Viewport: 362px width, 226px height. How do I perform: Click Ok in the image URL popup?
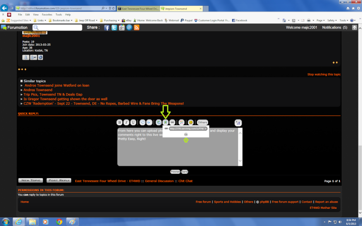(186, 134)
